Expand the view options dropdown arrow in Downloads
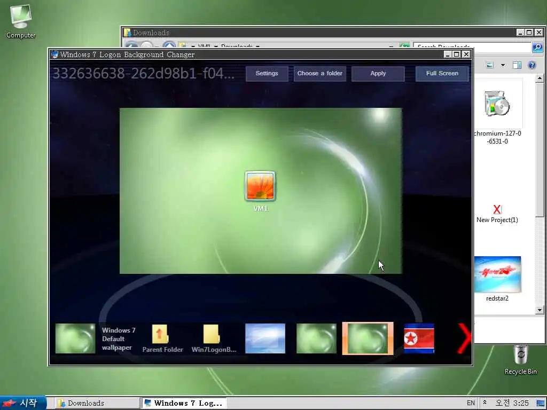This screenshot has height=410, width=547. pyautogui.click(x=503, y=65)
